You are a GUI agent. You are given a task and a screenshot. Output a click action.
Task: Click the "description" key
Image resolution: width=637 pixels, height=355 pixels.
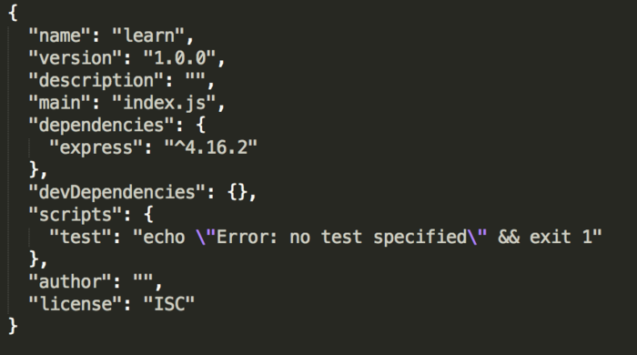click(96, 80)
